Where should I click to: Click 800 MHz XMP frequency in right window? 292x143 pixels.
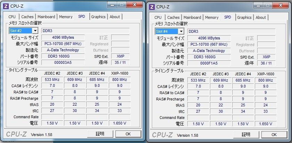(x=266, y=80)
